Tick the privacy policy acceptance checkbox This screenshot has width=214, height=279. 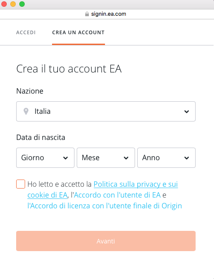pyautogui.click(x=21, y=184)
